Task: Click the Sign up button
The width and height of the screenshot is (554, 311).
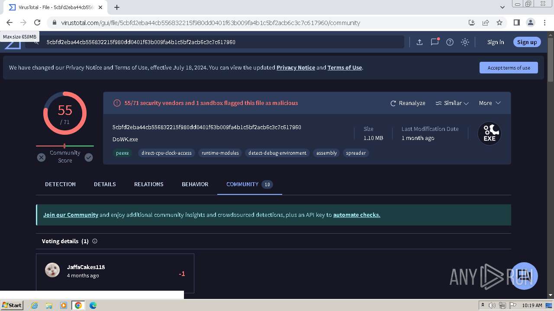Action: click(x=527, y=42)
